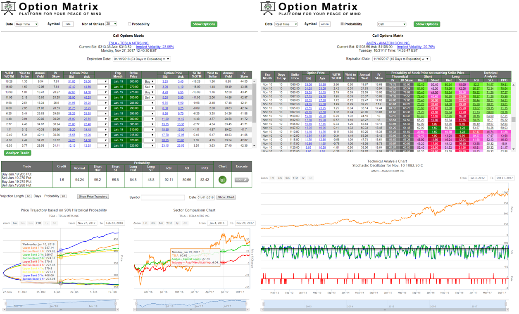Select 1m zoom in Price Trajectory chart
The width and height of the screenshot is (519, 314).
click(14, 223)
